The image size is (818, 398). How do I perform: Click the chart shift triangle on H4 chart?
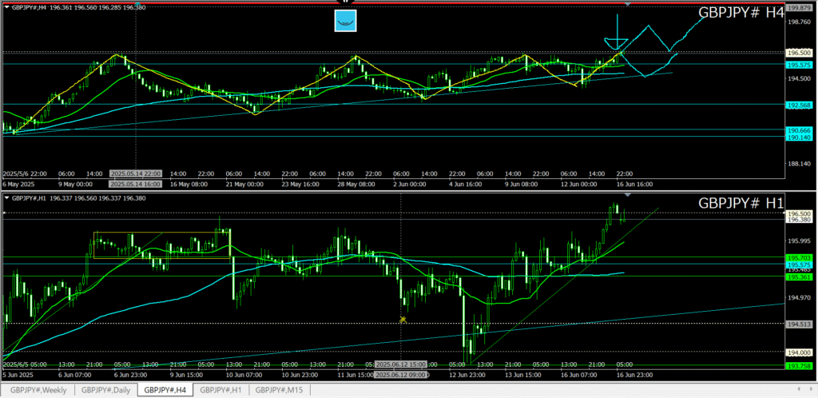point(628,4)
